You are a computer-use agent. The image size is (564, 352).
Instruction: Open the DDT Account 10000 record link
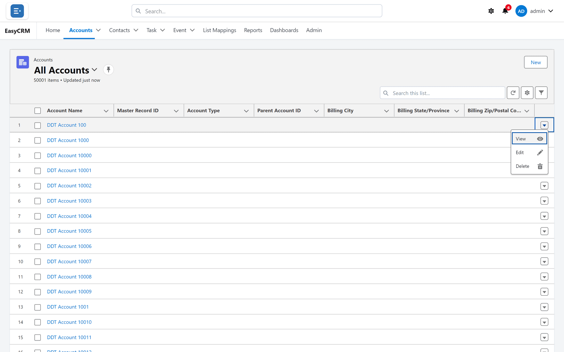click(69, 156)
